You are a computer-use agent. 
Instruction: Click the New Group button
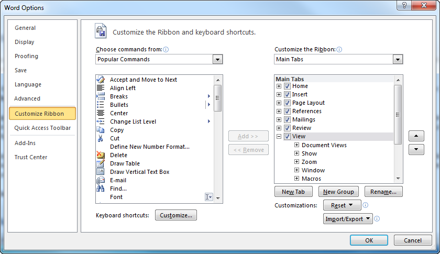tap(338, 192)
